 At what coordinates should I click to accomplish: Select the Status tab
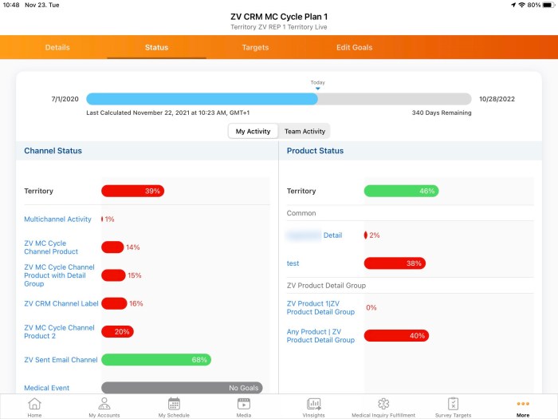[x=156, y=47]
